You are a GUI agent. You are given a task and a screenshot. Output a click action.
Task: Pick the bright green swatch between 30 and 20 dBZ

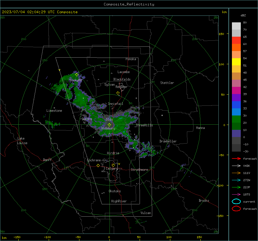(x=236, y=119)
